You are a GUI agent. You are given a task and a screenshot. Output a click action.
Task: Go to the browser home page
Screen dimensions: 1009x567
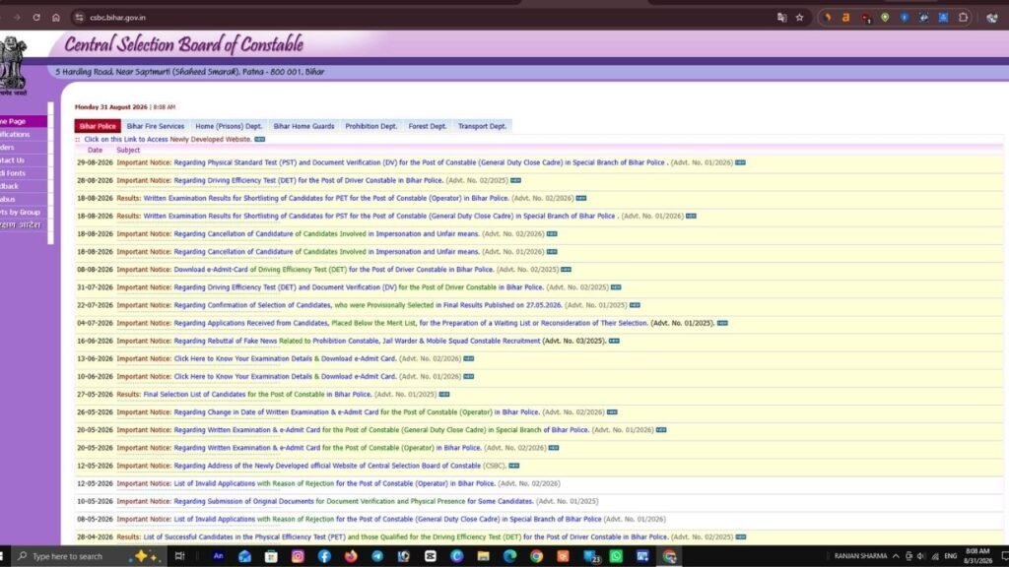pos(56,18)
